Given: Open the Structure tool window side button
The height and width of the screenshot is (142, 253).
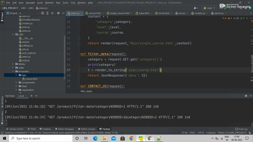Looking at the screenshot, I should [2, 102].
